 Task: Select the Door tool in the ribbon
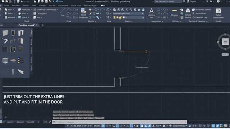pos(9,14)
